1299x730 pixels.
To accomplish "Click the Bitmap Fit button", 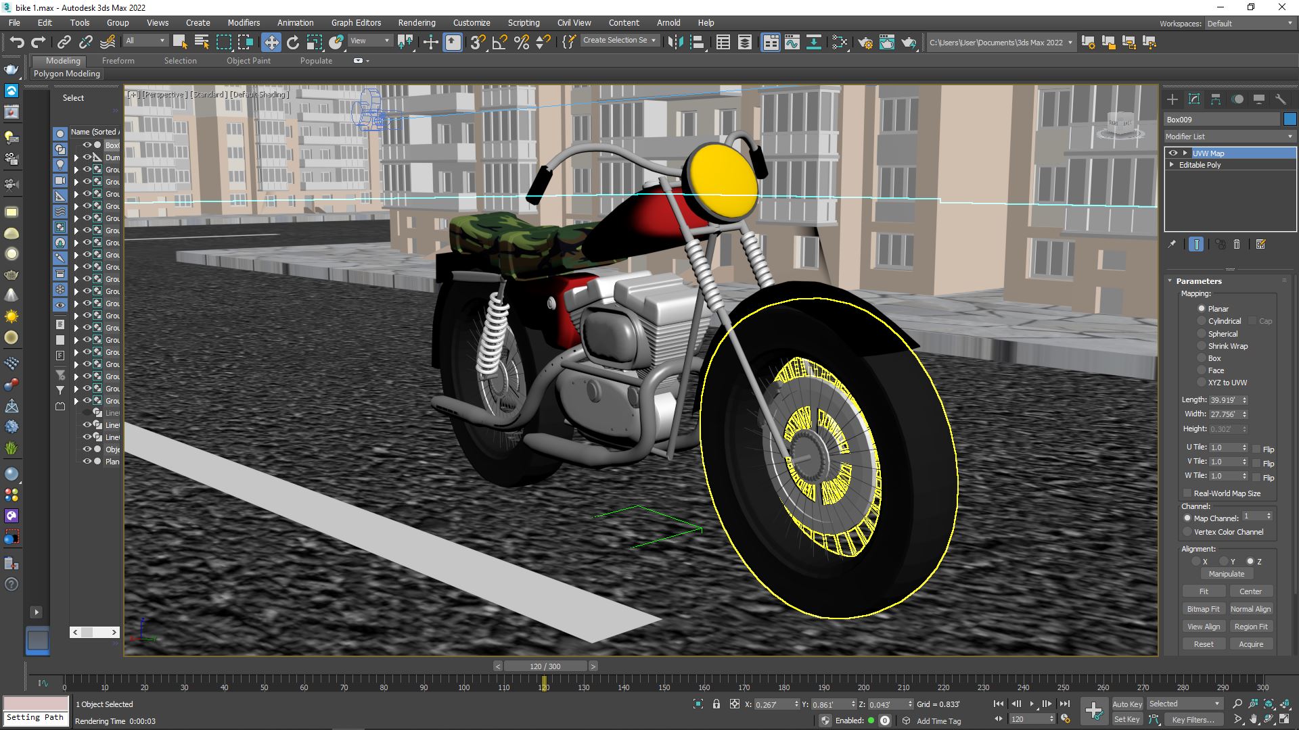I will (x=1204, y=609).
